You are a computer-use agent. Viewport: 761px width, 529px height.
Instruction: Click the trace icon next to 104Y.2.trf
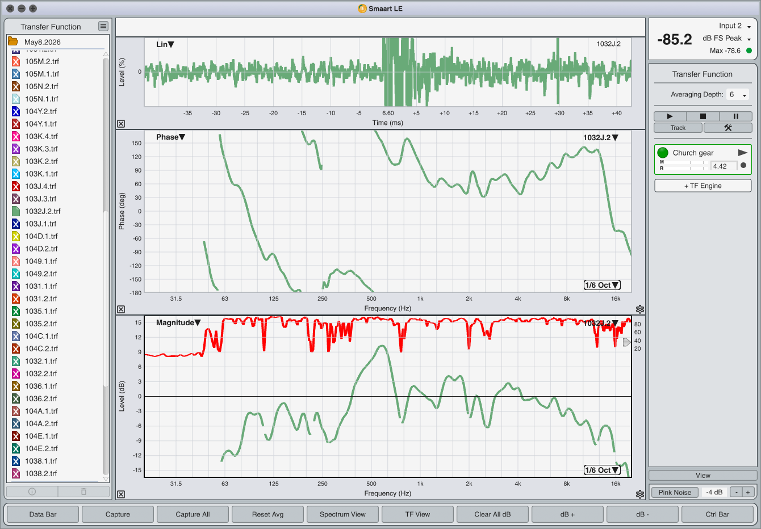(x=16, y=111)
